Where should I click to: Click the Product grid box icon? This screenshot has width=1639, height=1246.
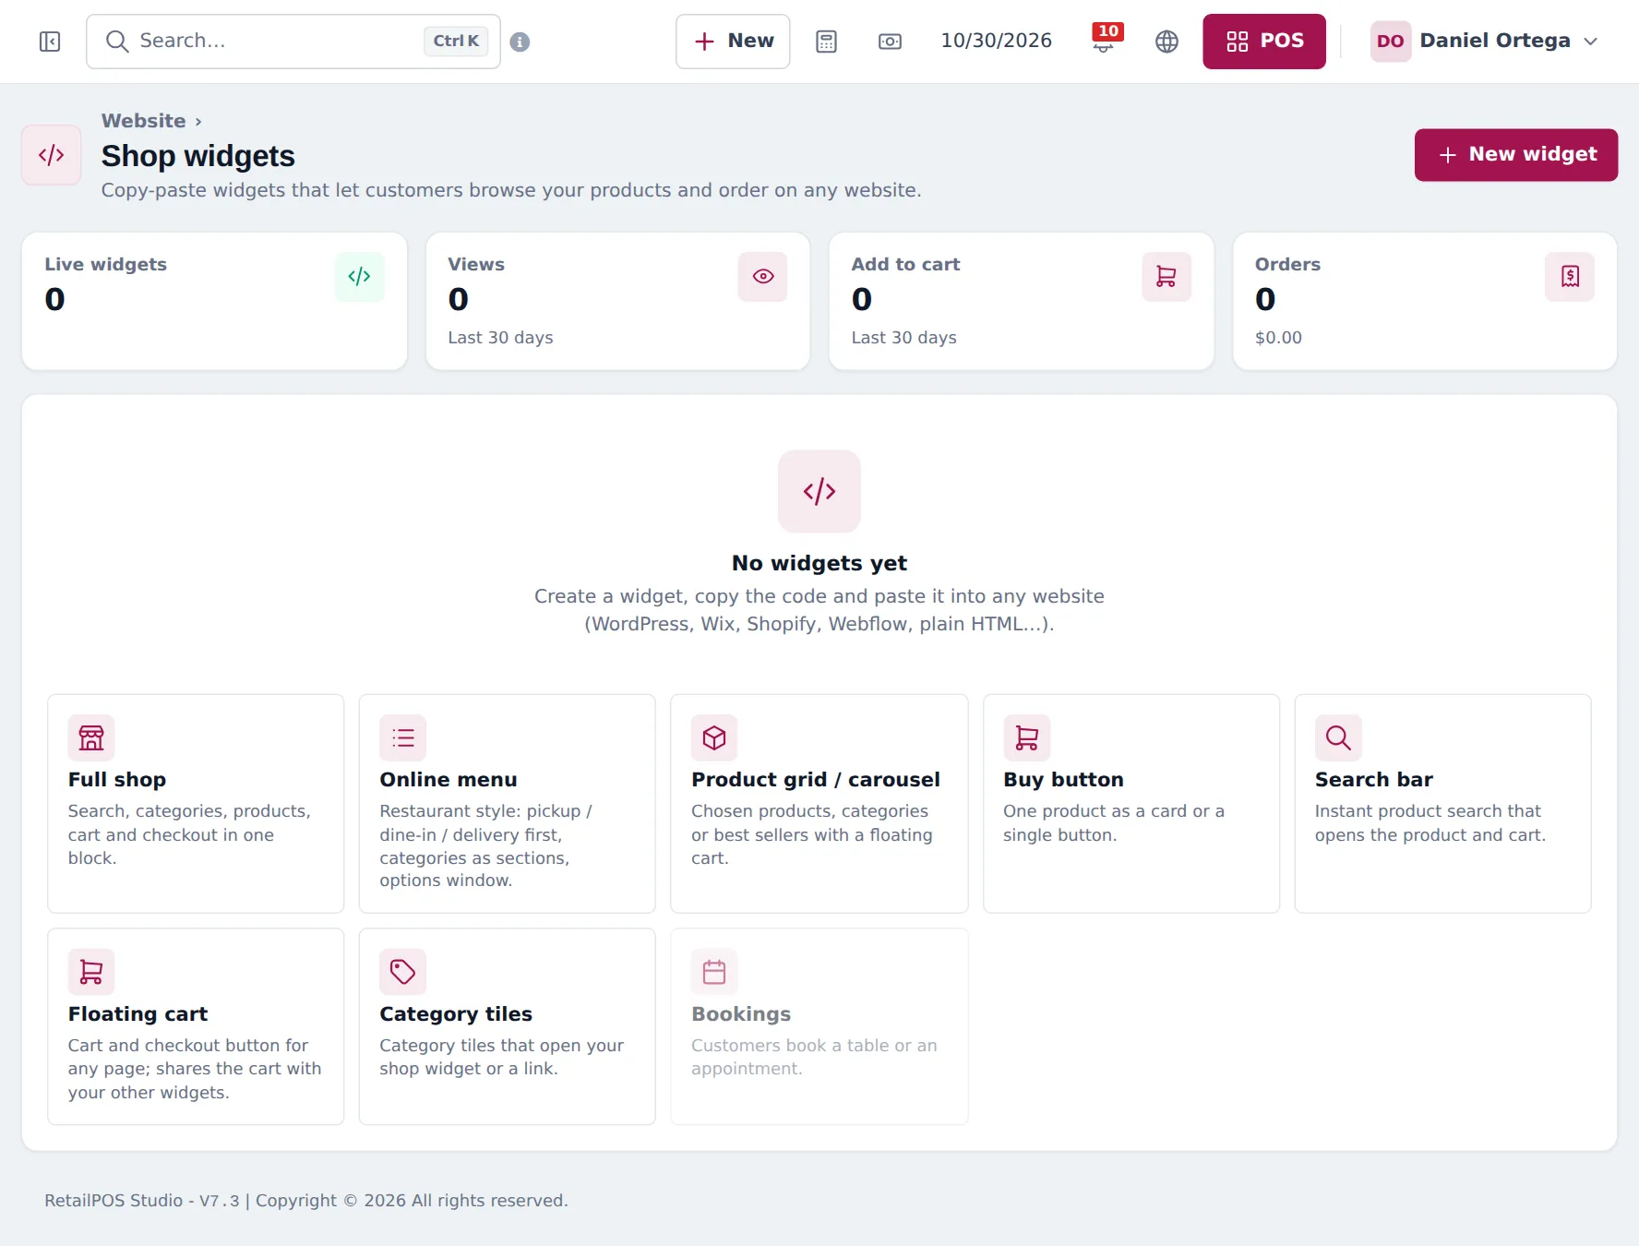(714, 737)
